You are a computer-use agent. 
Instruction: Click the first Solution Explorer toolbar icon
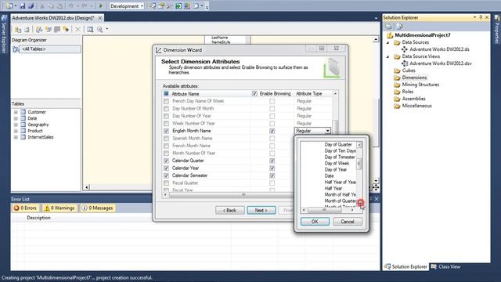click(x=388, y=27)
